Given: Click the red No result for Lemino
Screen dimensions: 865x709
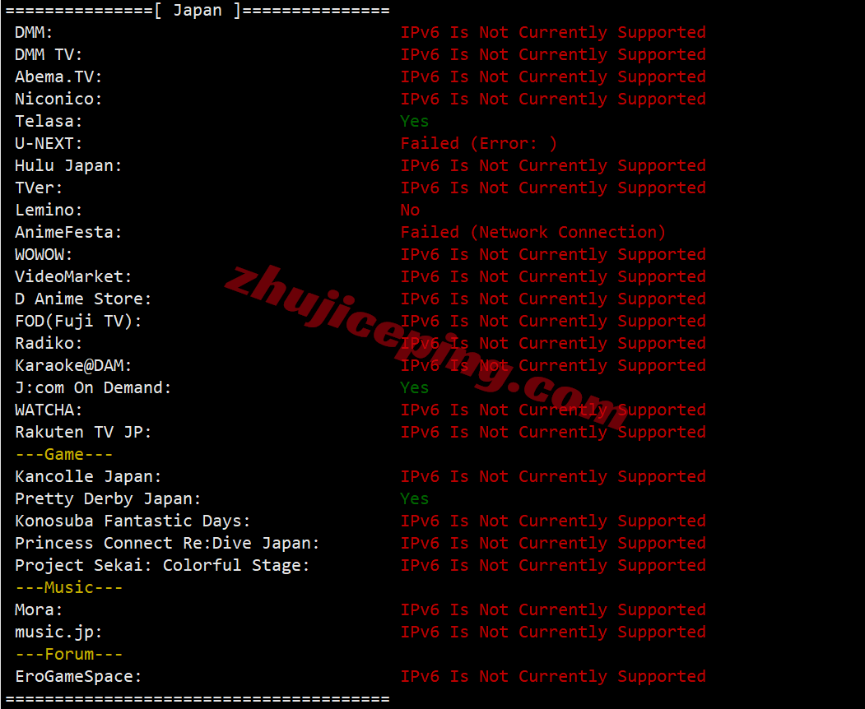Looking at the screenshot, I should coord(410,210).
